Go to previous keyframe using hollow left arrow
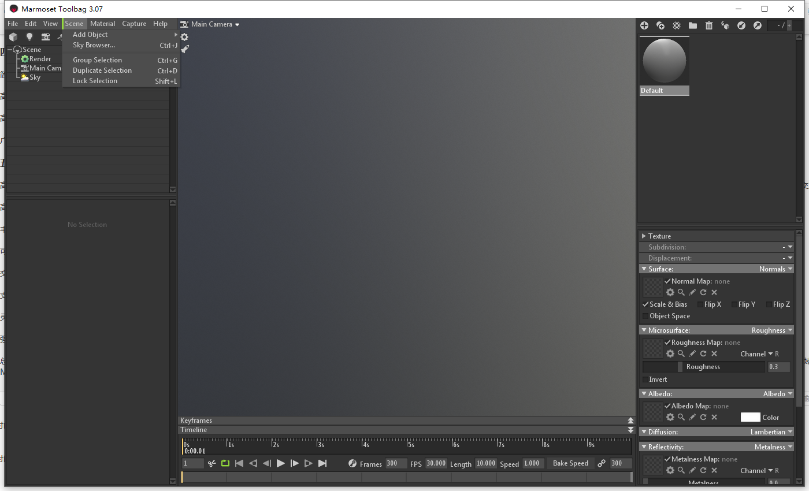The width and height of the screenshot is (809, 491). (253, 463)
